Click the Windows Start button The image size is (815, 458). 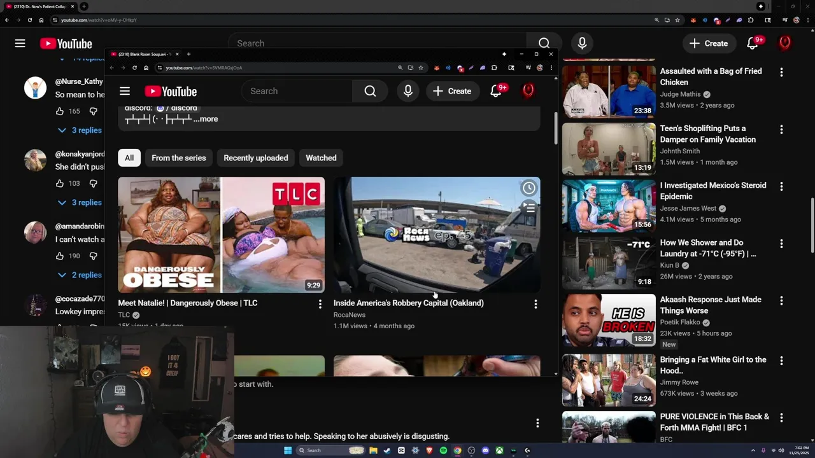288,450
